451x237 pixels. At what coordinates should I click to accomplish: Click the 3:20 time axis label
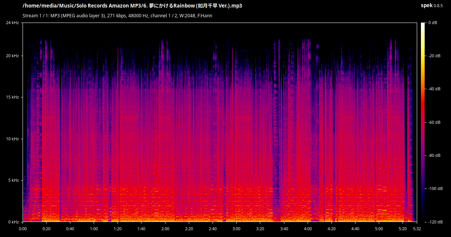(260, 229)
